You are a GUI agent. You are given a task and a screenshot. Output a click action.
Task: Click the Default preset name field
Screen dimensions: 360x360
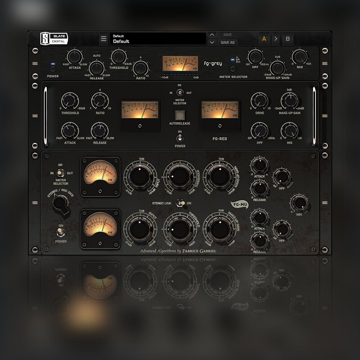click(158, 39)
